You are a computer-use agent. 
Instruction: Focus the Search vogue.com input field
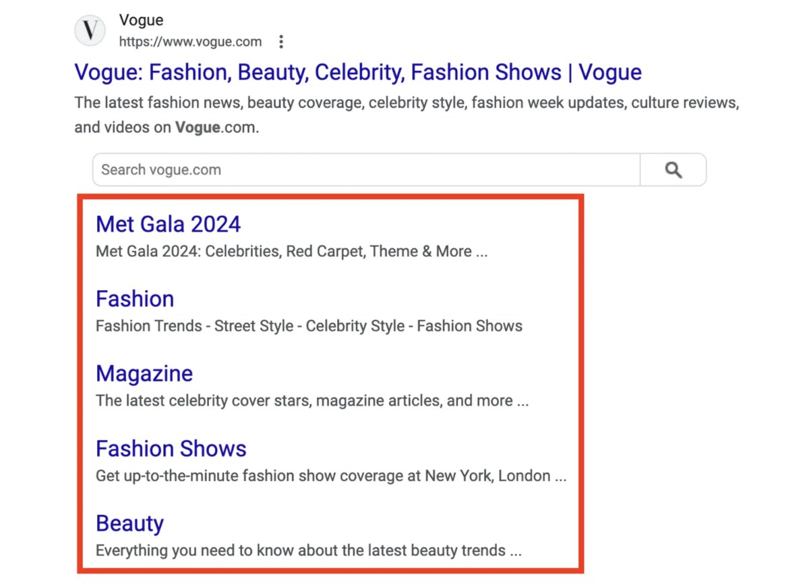tap(366, 169)
